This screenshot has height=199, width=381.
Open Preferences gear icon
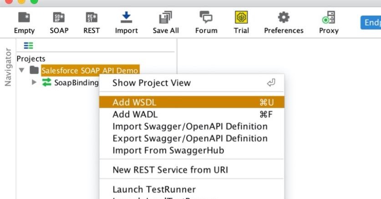(x=284, y=18)
